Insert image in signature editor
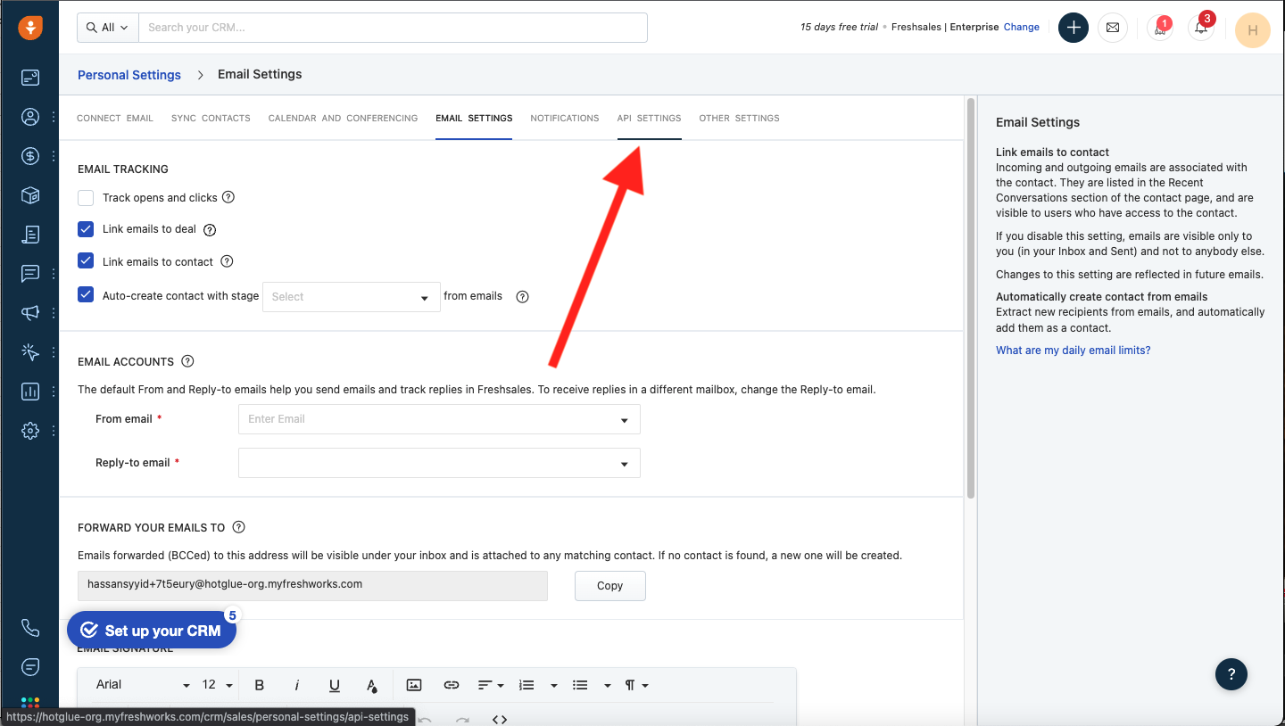 (x=414, y=685)
